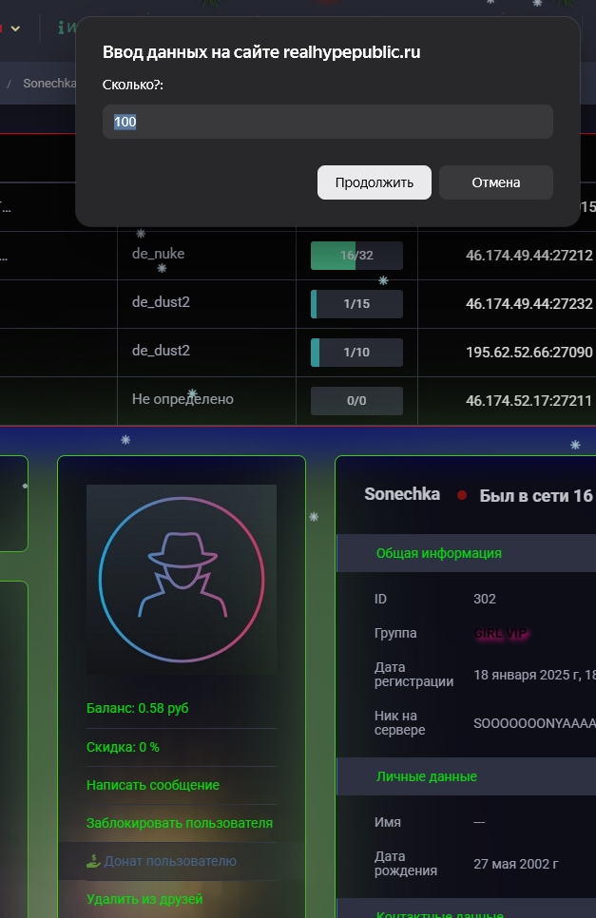This screenshot has width=596, height=918.
Task: Click the red offline status dot
Action: 462,495
